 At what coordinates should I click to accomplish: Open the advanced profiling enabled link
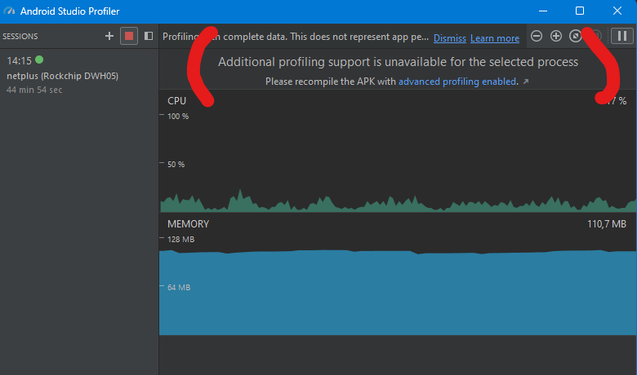[457, 82]
